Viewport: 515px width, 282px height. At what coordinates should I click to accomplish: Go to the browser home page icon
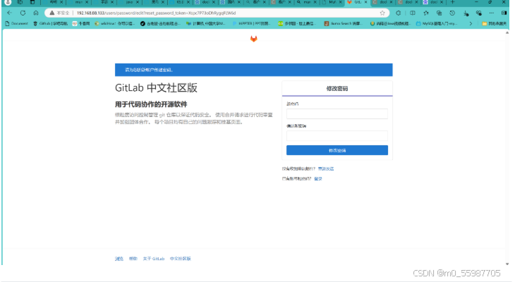click(x=36, y=13)
